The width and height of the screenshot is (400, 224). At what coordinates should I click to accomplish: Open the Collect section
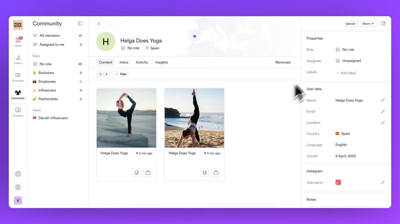tap(18, 59)
